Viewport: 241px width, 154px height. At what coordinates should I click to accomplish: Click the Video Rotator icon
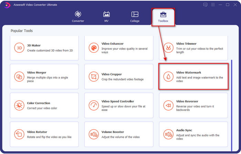tap(19, 134)
